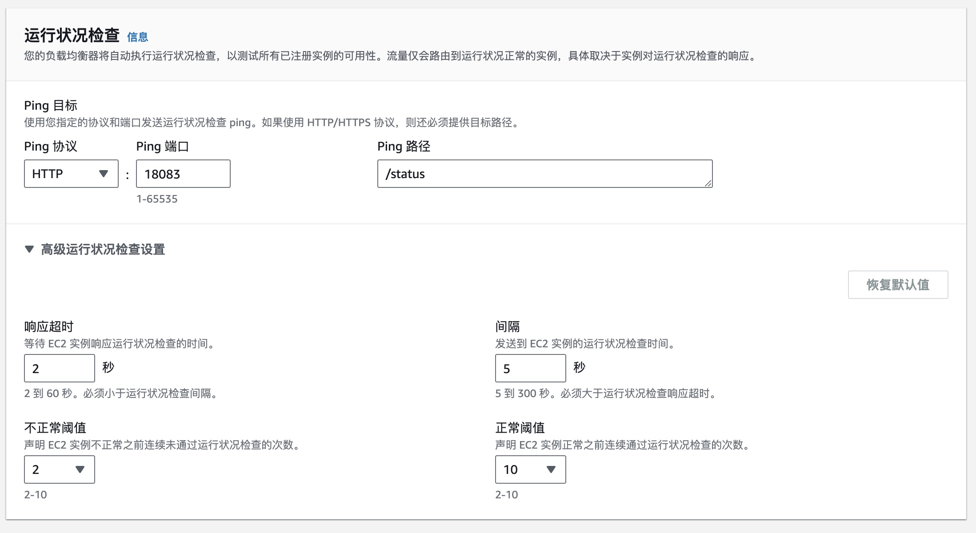Open the 信息 info link
Image resolution: width=976 pixels, height=533 pixels.
pyautogui.click(x=137, y=37)
